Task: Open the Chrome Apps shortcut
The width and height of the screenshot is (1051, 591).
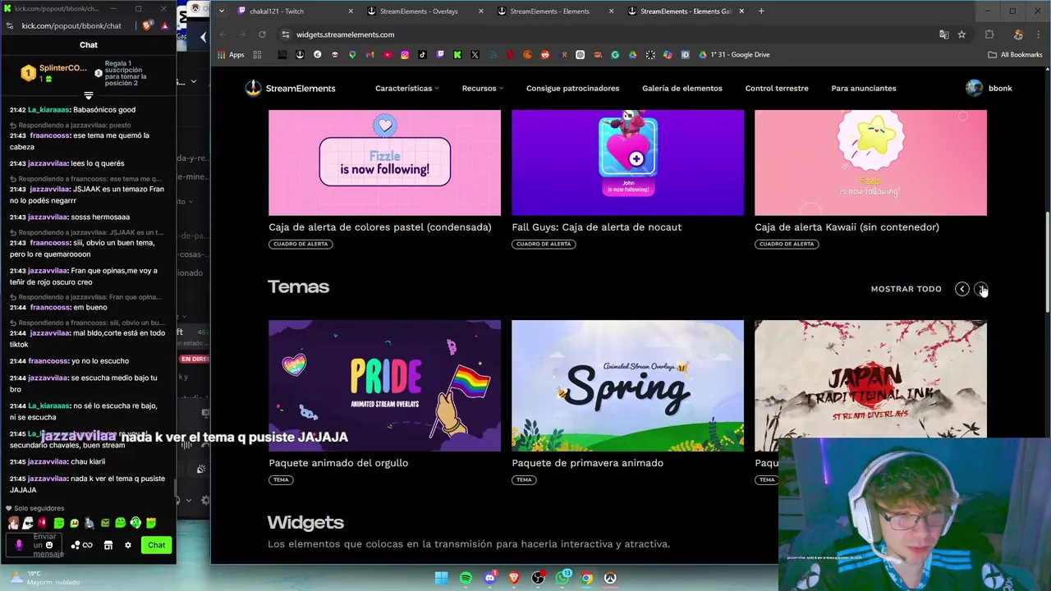Action: click(x=231, y=55)
